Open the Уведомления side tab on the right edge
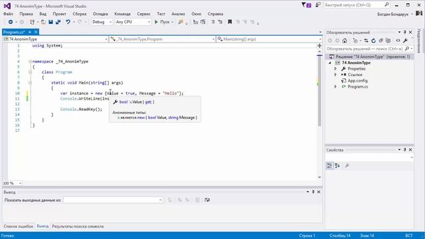Viewport: 425px width, 239px height. [x=419, y=40]
